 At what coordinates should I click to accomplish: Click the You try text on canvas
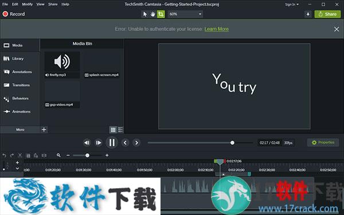coord(234,83)
